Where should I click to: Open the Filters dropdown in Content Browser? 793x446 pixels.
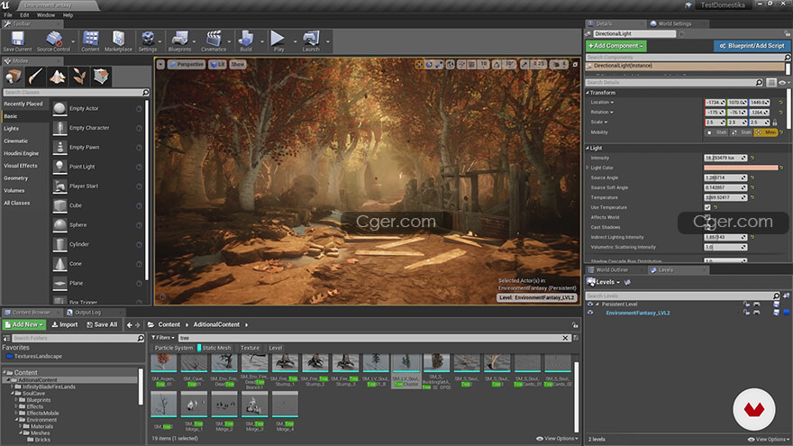[x=163, y=337]
